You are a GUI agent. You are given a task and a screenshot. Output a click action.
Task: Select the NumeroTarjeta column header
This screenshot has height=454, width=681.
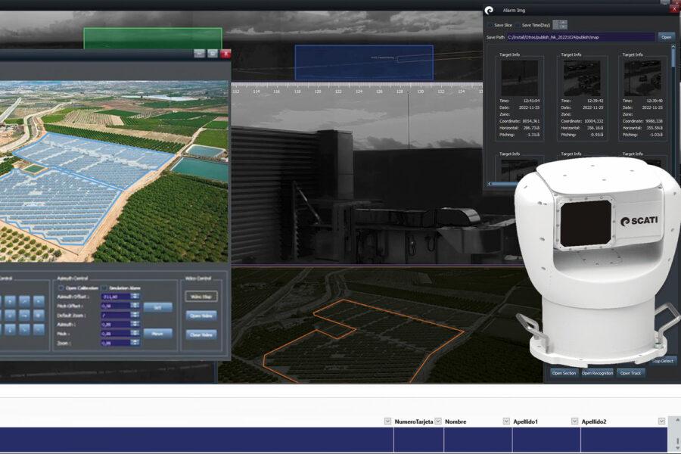tap(413, 421)
